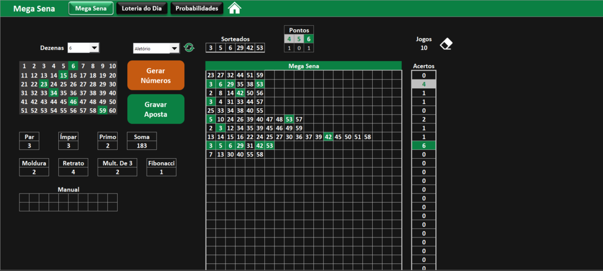Click the Soma value 183
The width and height of the screenshot is (603, 271).
pos(142,145)
